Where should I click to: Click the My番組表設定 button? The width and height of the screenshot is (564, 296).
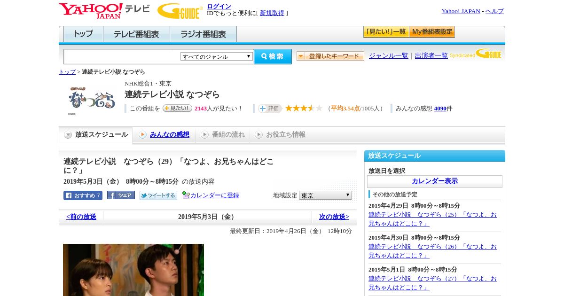tap(432, 32)
